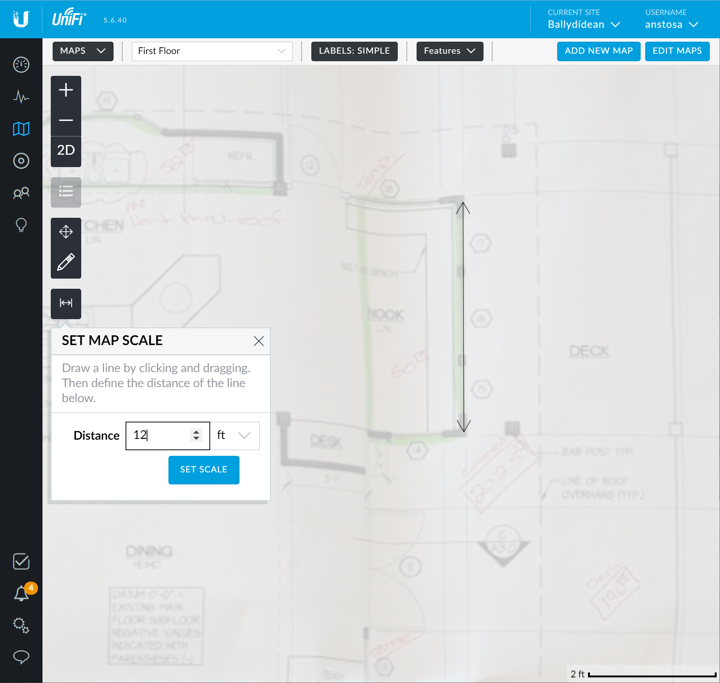The image size is (720, 683).
Task: Open alerts bell with 4 notifications
Action: pos(22,594)
